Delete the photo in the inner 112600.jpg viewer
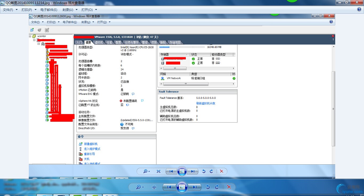Image resolution: width=364 pixels, height=196 pixels. point(221,171)
